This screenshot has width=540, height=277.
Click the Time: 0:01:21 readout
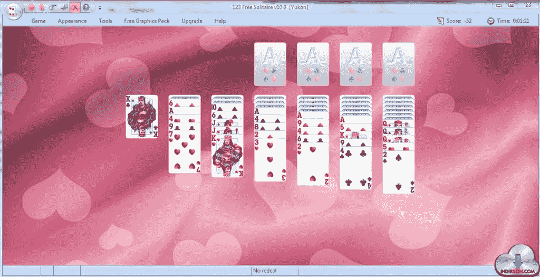(513, 21)
